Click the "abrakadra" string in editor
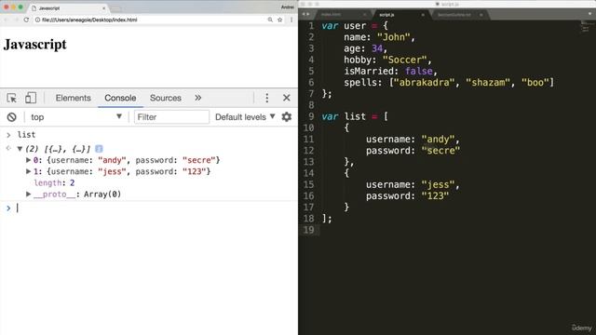This screenshot has height=335, width=596. [x=425, y=83]
